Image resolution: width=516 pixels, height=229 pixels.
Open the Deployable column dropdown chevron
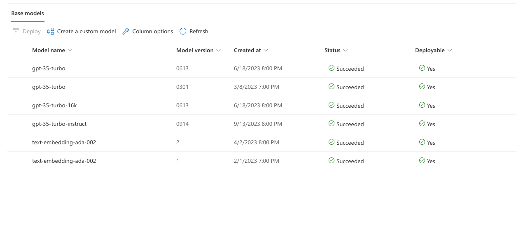coord(450,50)
